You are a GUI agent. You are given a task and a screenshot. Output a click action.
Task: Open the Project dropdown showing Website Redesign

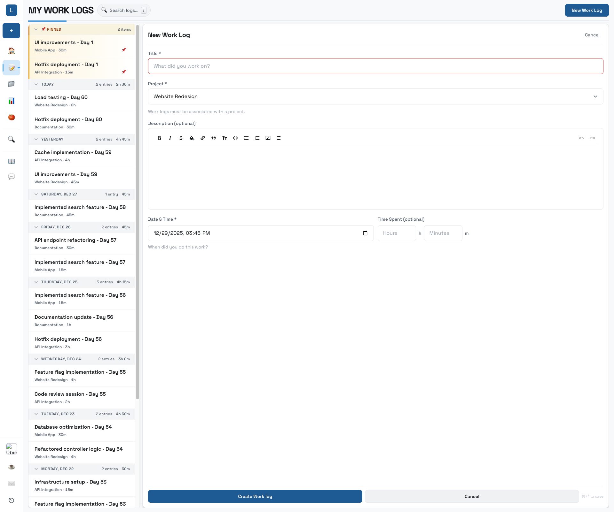[x=375, y=96]
